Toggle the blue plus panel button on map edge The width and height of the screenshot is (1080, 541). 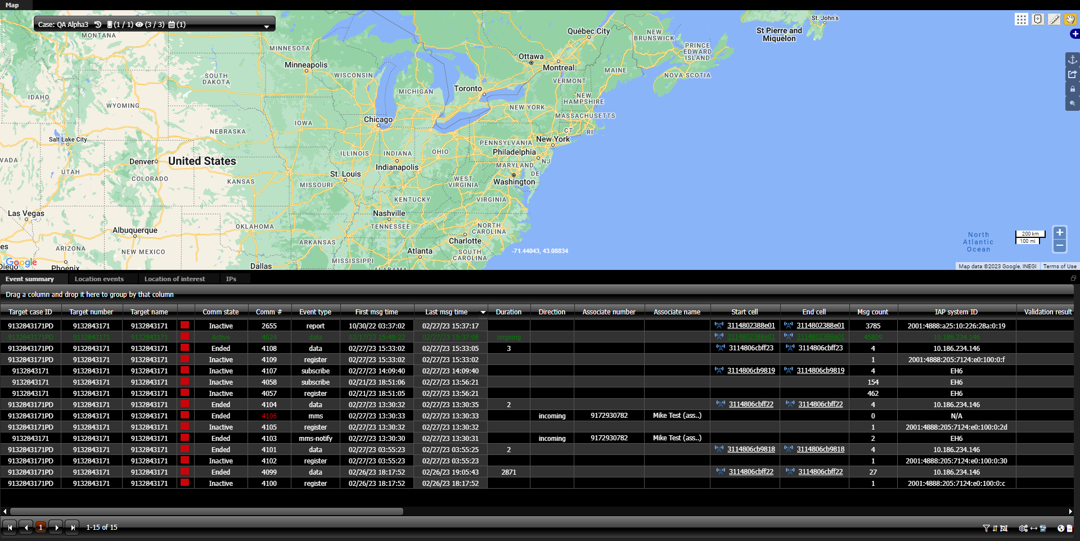pyautogui.click(x=1075, y=34)
